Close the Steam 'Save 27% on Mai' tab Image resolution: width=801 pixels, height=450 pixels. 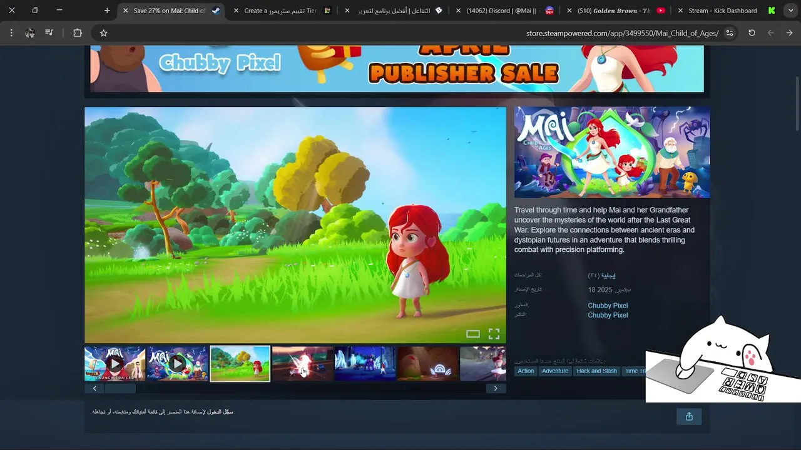tap(125, 11)
